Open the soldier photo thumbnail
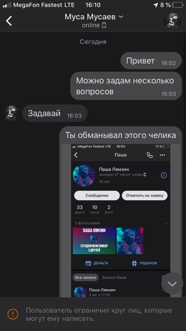The height and width of the screenshot is (331, 186). pos(130,241)
